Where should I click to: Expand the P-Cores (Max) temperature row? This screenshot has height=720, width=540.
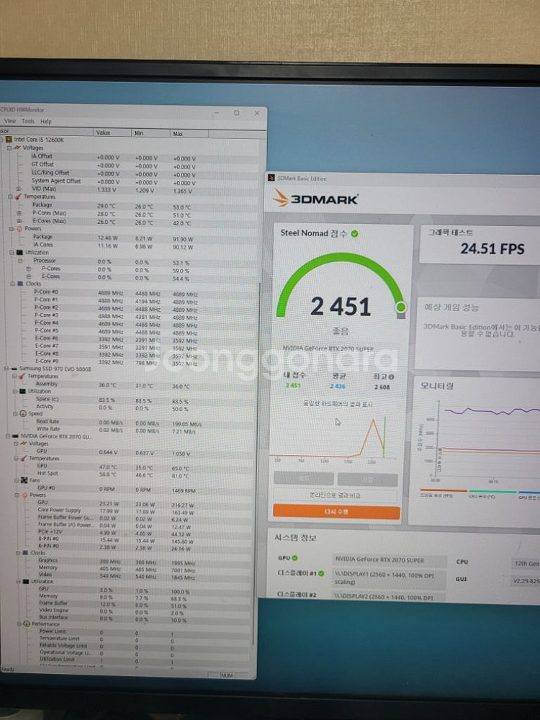tap(19, 213)
